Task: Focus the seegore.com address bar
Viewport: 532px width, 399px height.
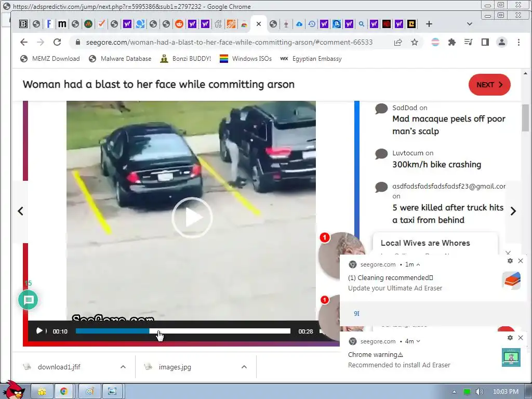Action: [x=229, y=42]
